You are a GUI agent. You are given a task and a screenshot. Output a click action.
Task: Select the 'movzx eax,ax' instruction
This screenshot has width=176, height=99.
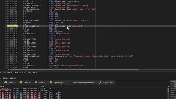[56, 22]
